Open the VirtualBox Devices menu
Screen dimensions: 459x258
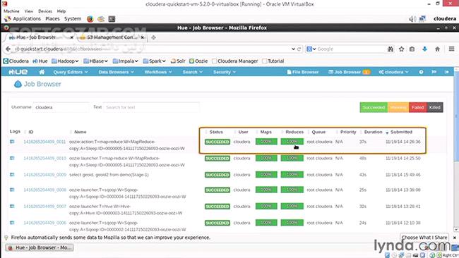(x=45, y=11)
